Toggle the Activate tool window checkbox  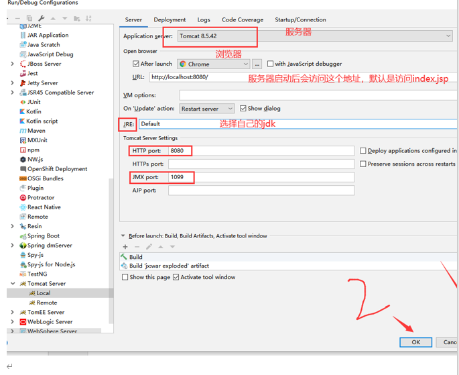click(176, 277)
